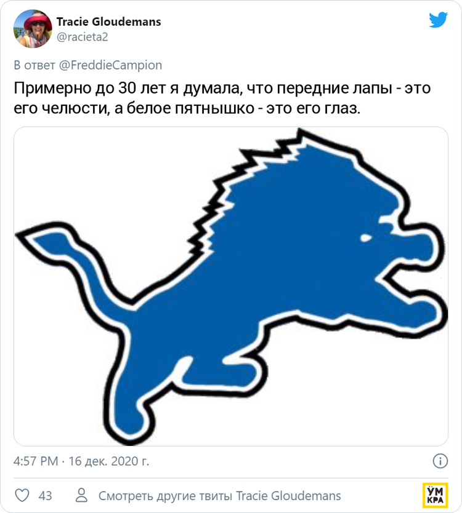
Task: Click the Twitter bird logo
Action: [x=438, y=20]
